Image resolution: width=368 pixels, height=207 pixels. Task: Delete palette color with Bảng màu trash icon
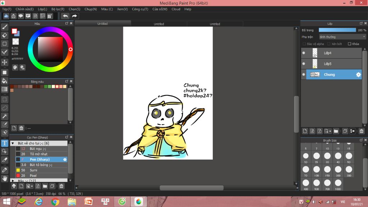click(21, 128)
